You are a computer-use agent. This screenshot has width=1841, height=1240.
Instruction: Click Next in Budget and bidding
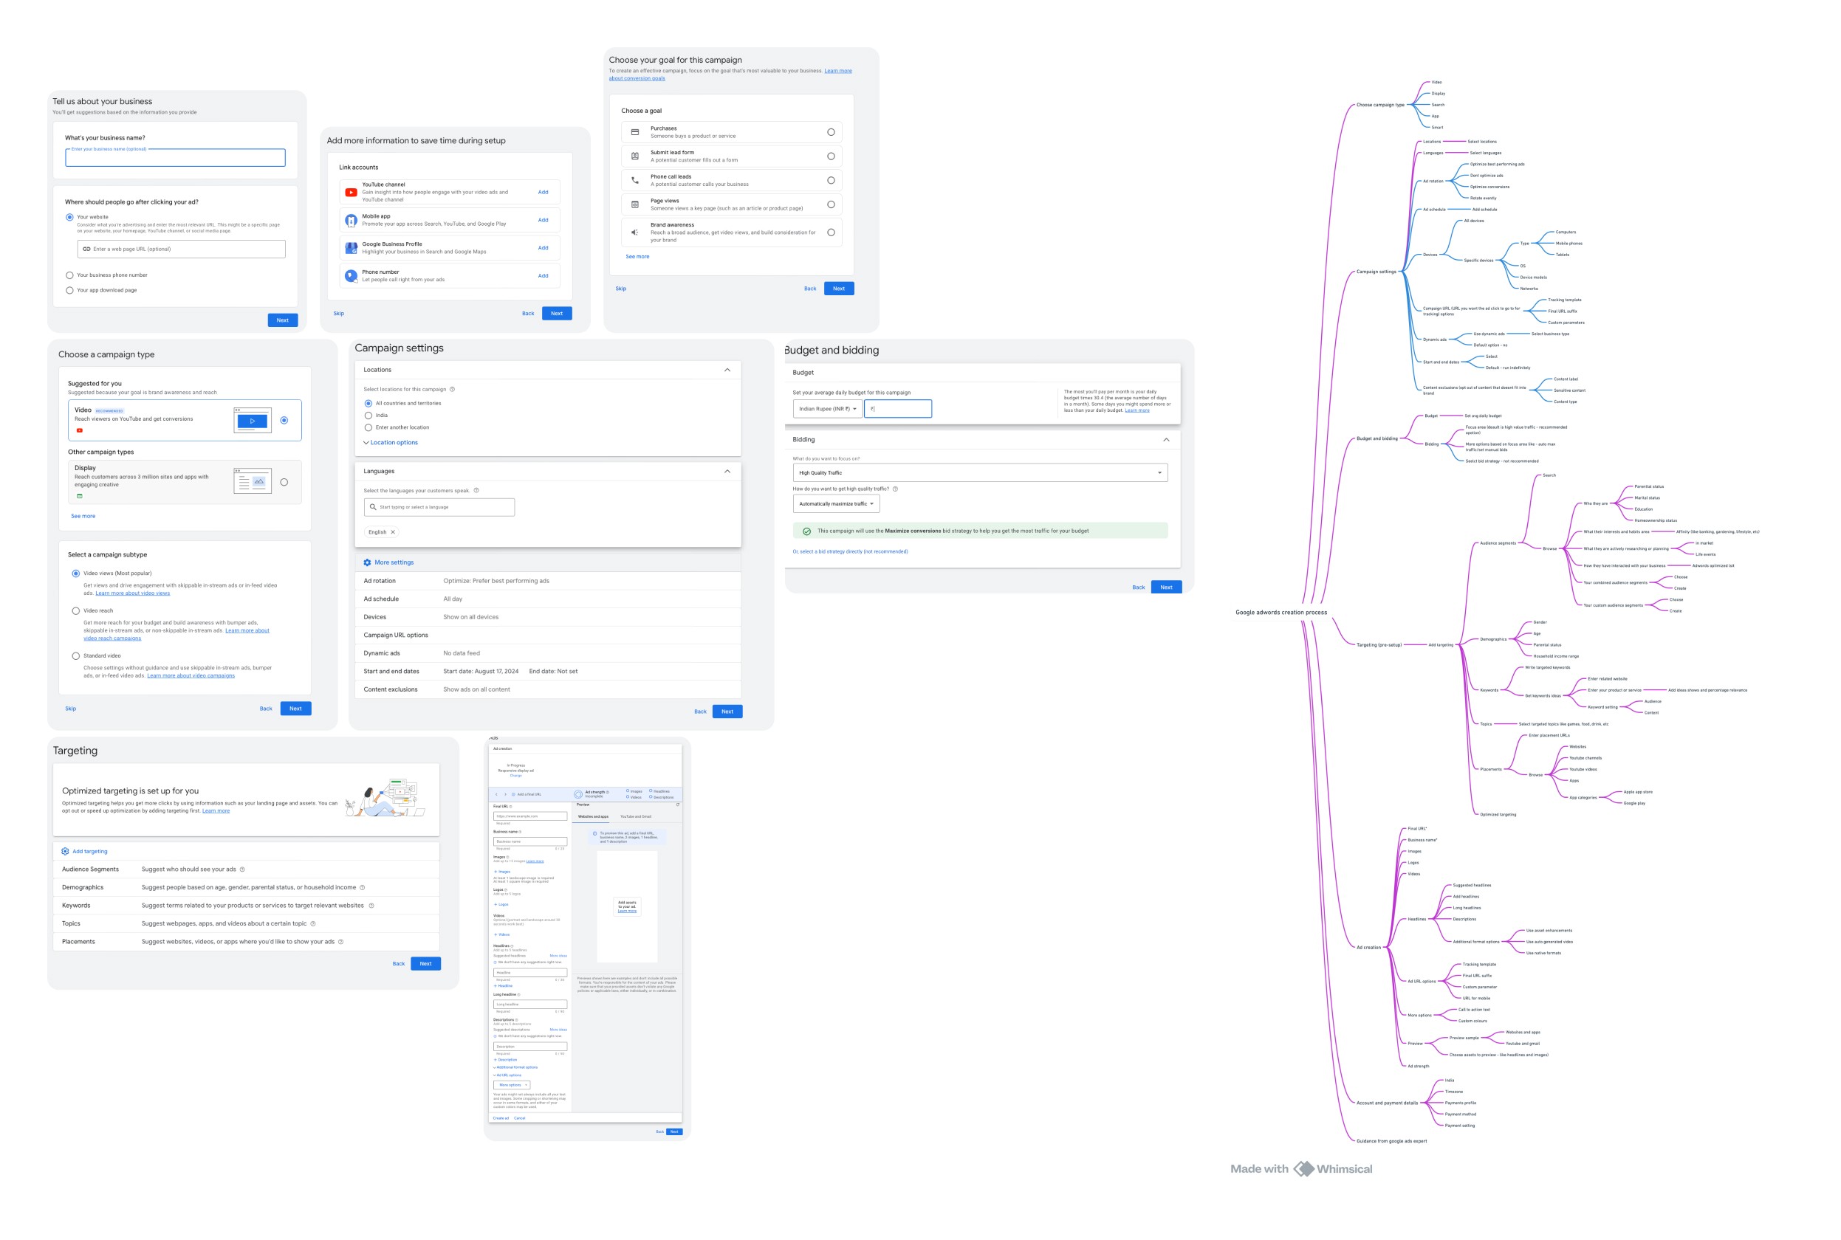1165,587
